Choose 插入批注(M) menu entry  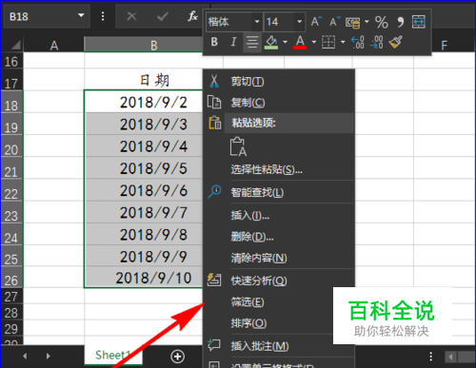pyautogui.click(x=279, y=346)
